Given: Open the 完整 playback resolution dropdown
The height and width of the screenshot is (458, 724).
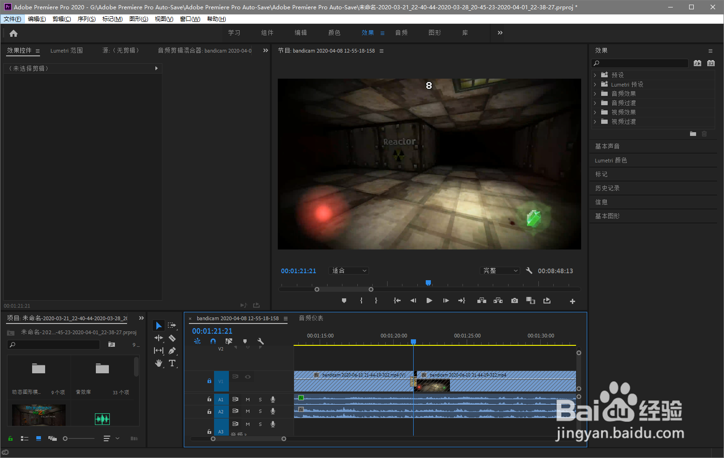Looking at the screenshot, I should [500, 270].
